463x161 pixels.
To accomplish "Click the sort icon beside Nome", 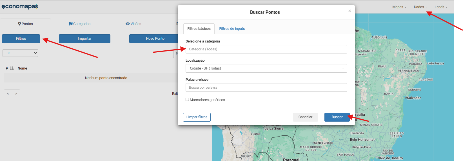I will 12,68.
